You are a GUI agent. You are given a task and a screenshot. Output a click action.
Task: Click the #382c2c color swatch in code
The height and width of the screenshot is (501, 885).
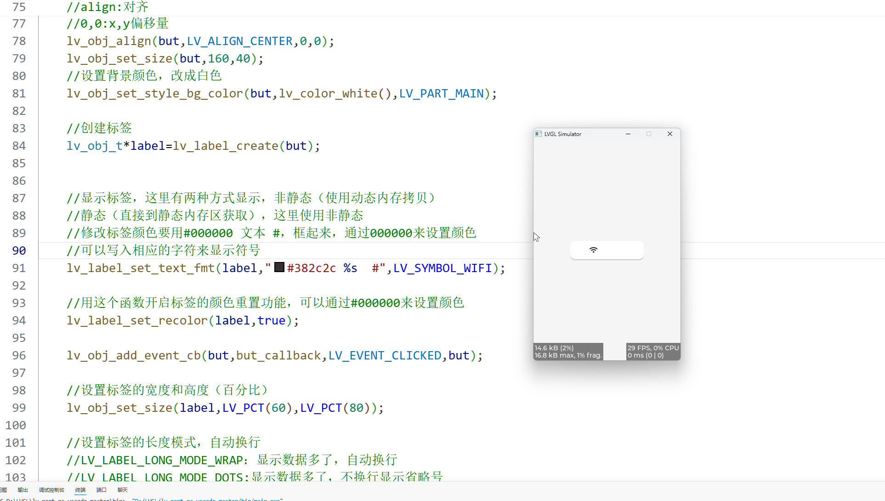(279, 267)
